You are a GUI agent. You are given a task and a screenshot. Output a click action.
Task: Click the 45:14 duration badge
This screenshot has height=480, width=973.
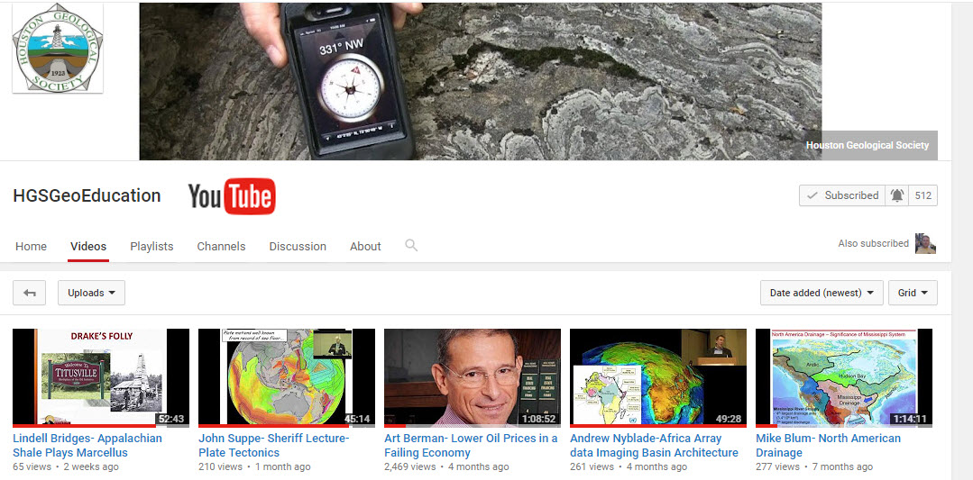pyautogui.click(x=357, y=419)
